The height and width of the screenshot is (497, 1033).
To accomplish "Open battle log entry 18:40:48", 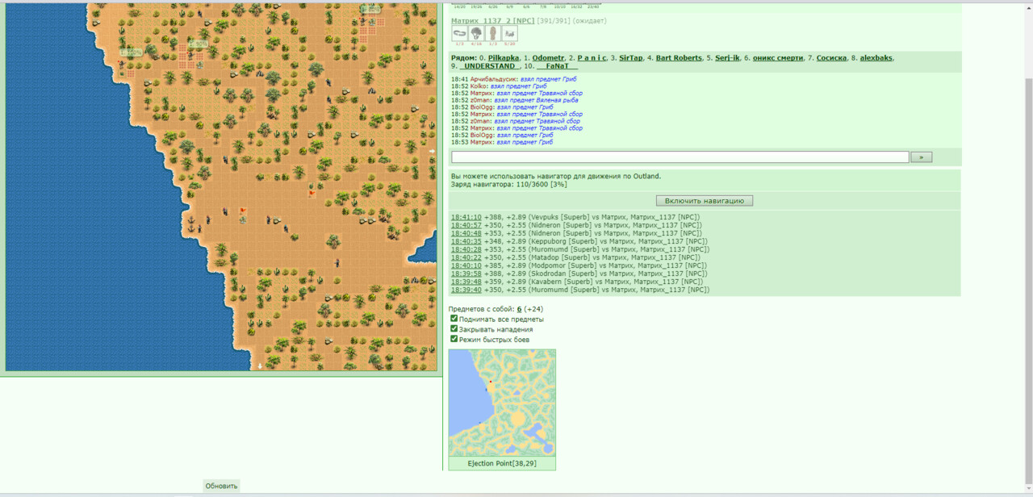I will click(466, 233).
